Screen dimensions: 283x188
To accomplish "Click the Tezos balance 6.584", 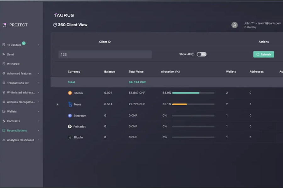I will coord(108,104).
